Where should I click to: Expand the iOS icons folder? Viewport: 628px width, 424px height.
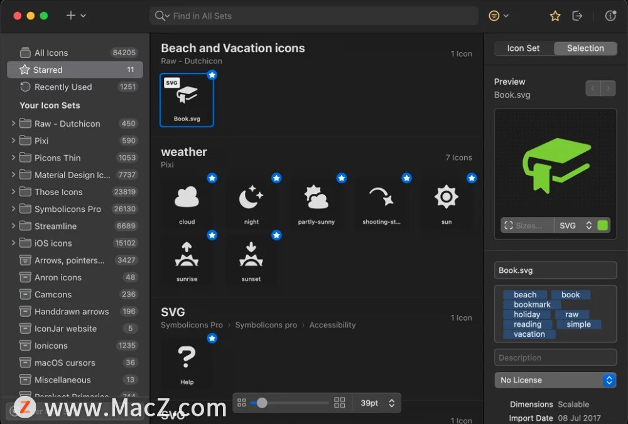tap(13, 243)
